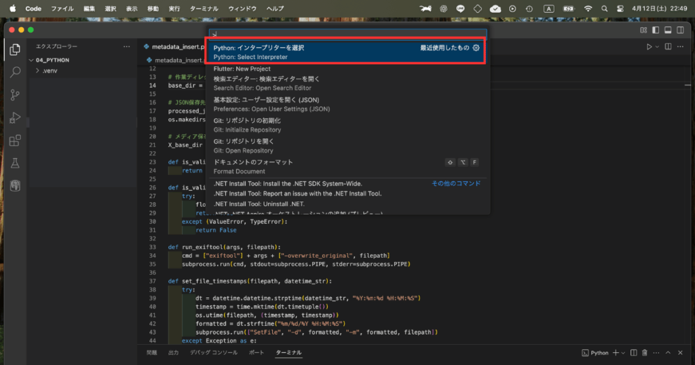Open the 実行 (Run) menu

pyautogui.click(x=174, y=8)
